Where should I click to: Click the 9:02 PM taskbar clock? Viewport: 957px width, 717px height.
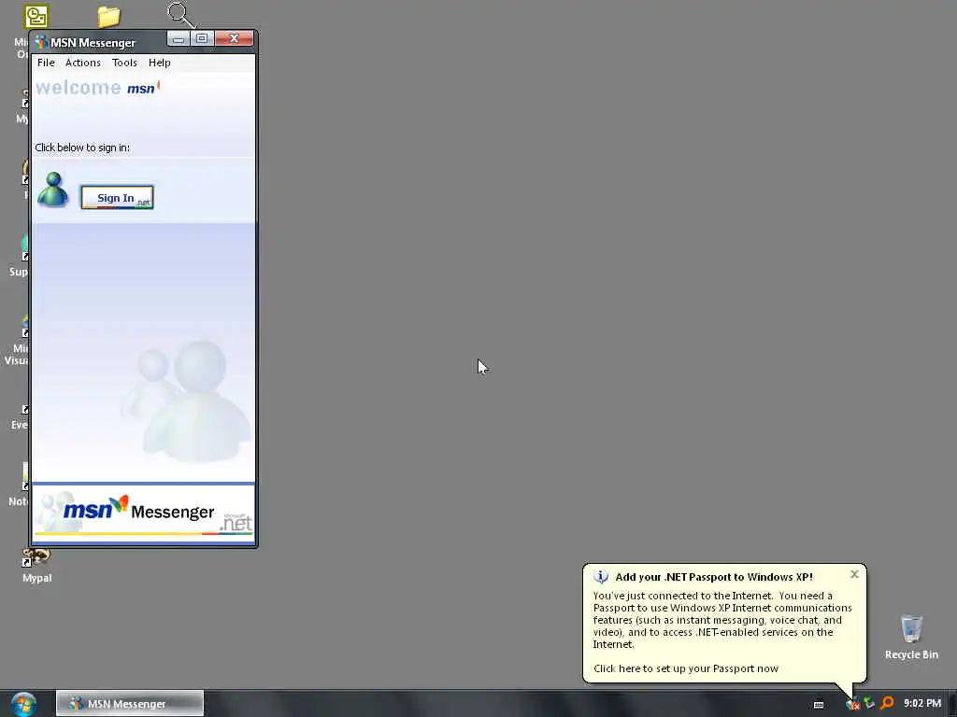(x=922, y=703)
